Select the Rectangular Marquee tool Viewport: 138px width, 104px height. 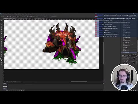[x=1, y=22]
